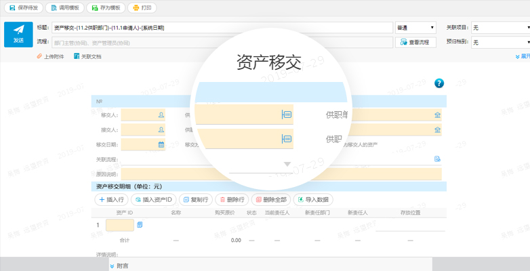Screen dimensions: 530x271
Task: Click the blue help question mark icon
Action: pyautogui.click(x=439, y=83)
